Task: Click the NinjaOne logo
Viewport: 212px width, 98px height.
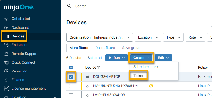Action: coord(19,7)
